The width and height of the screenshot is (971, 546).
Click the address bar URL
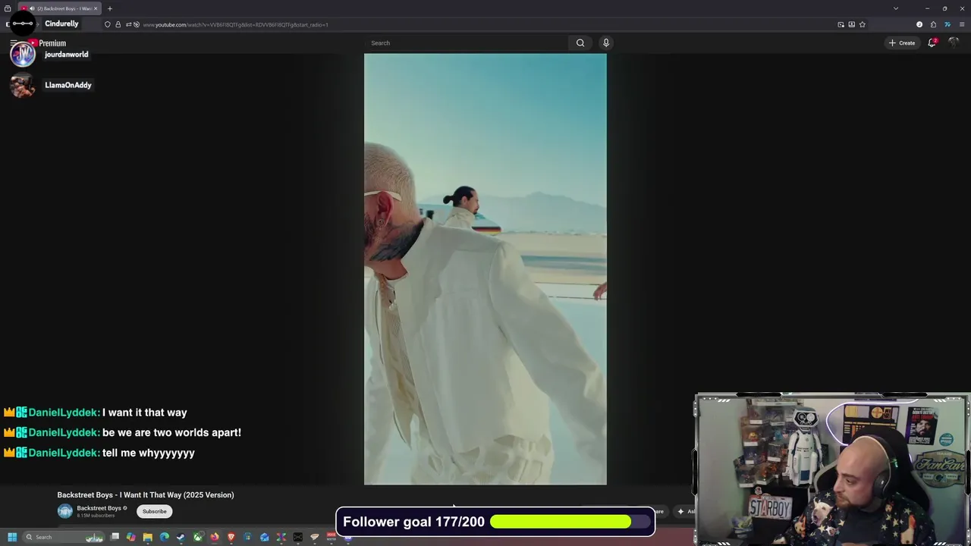click(235, 25)
